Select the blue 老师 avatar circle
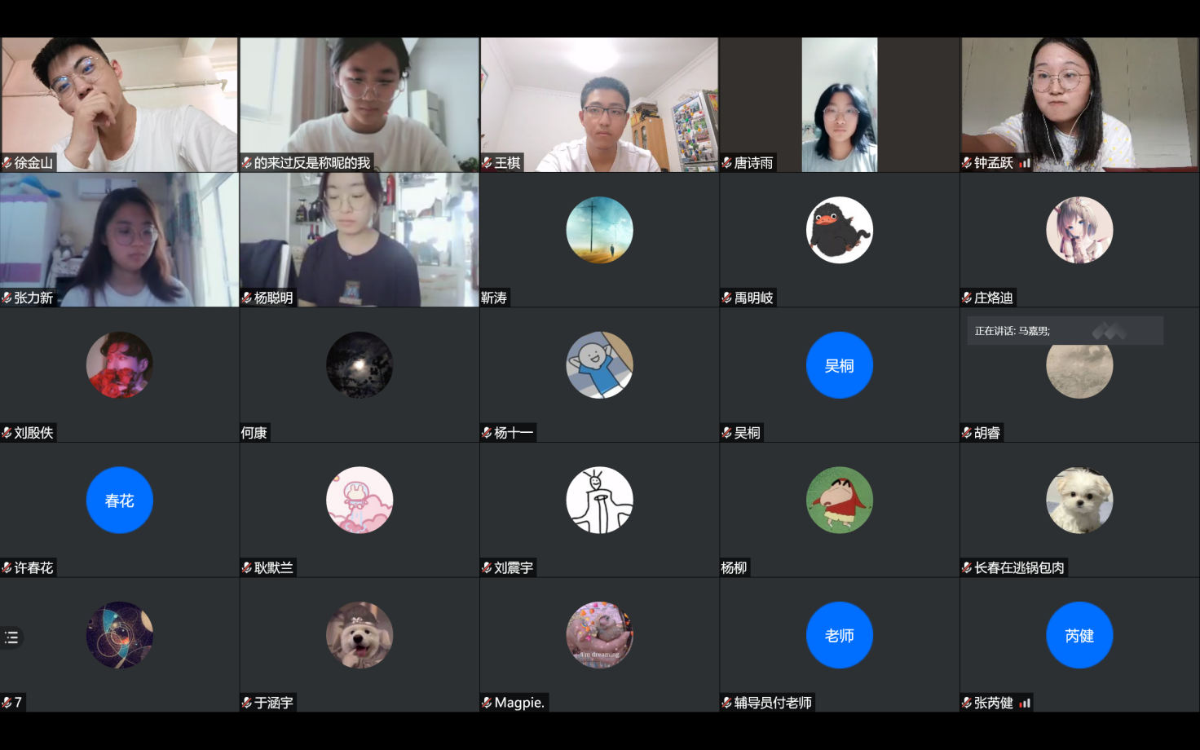 pos(839,635)
